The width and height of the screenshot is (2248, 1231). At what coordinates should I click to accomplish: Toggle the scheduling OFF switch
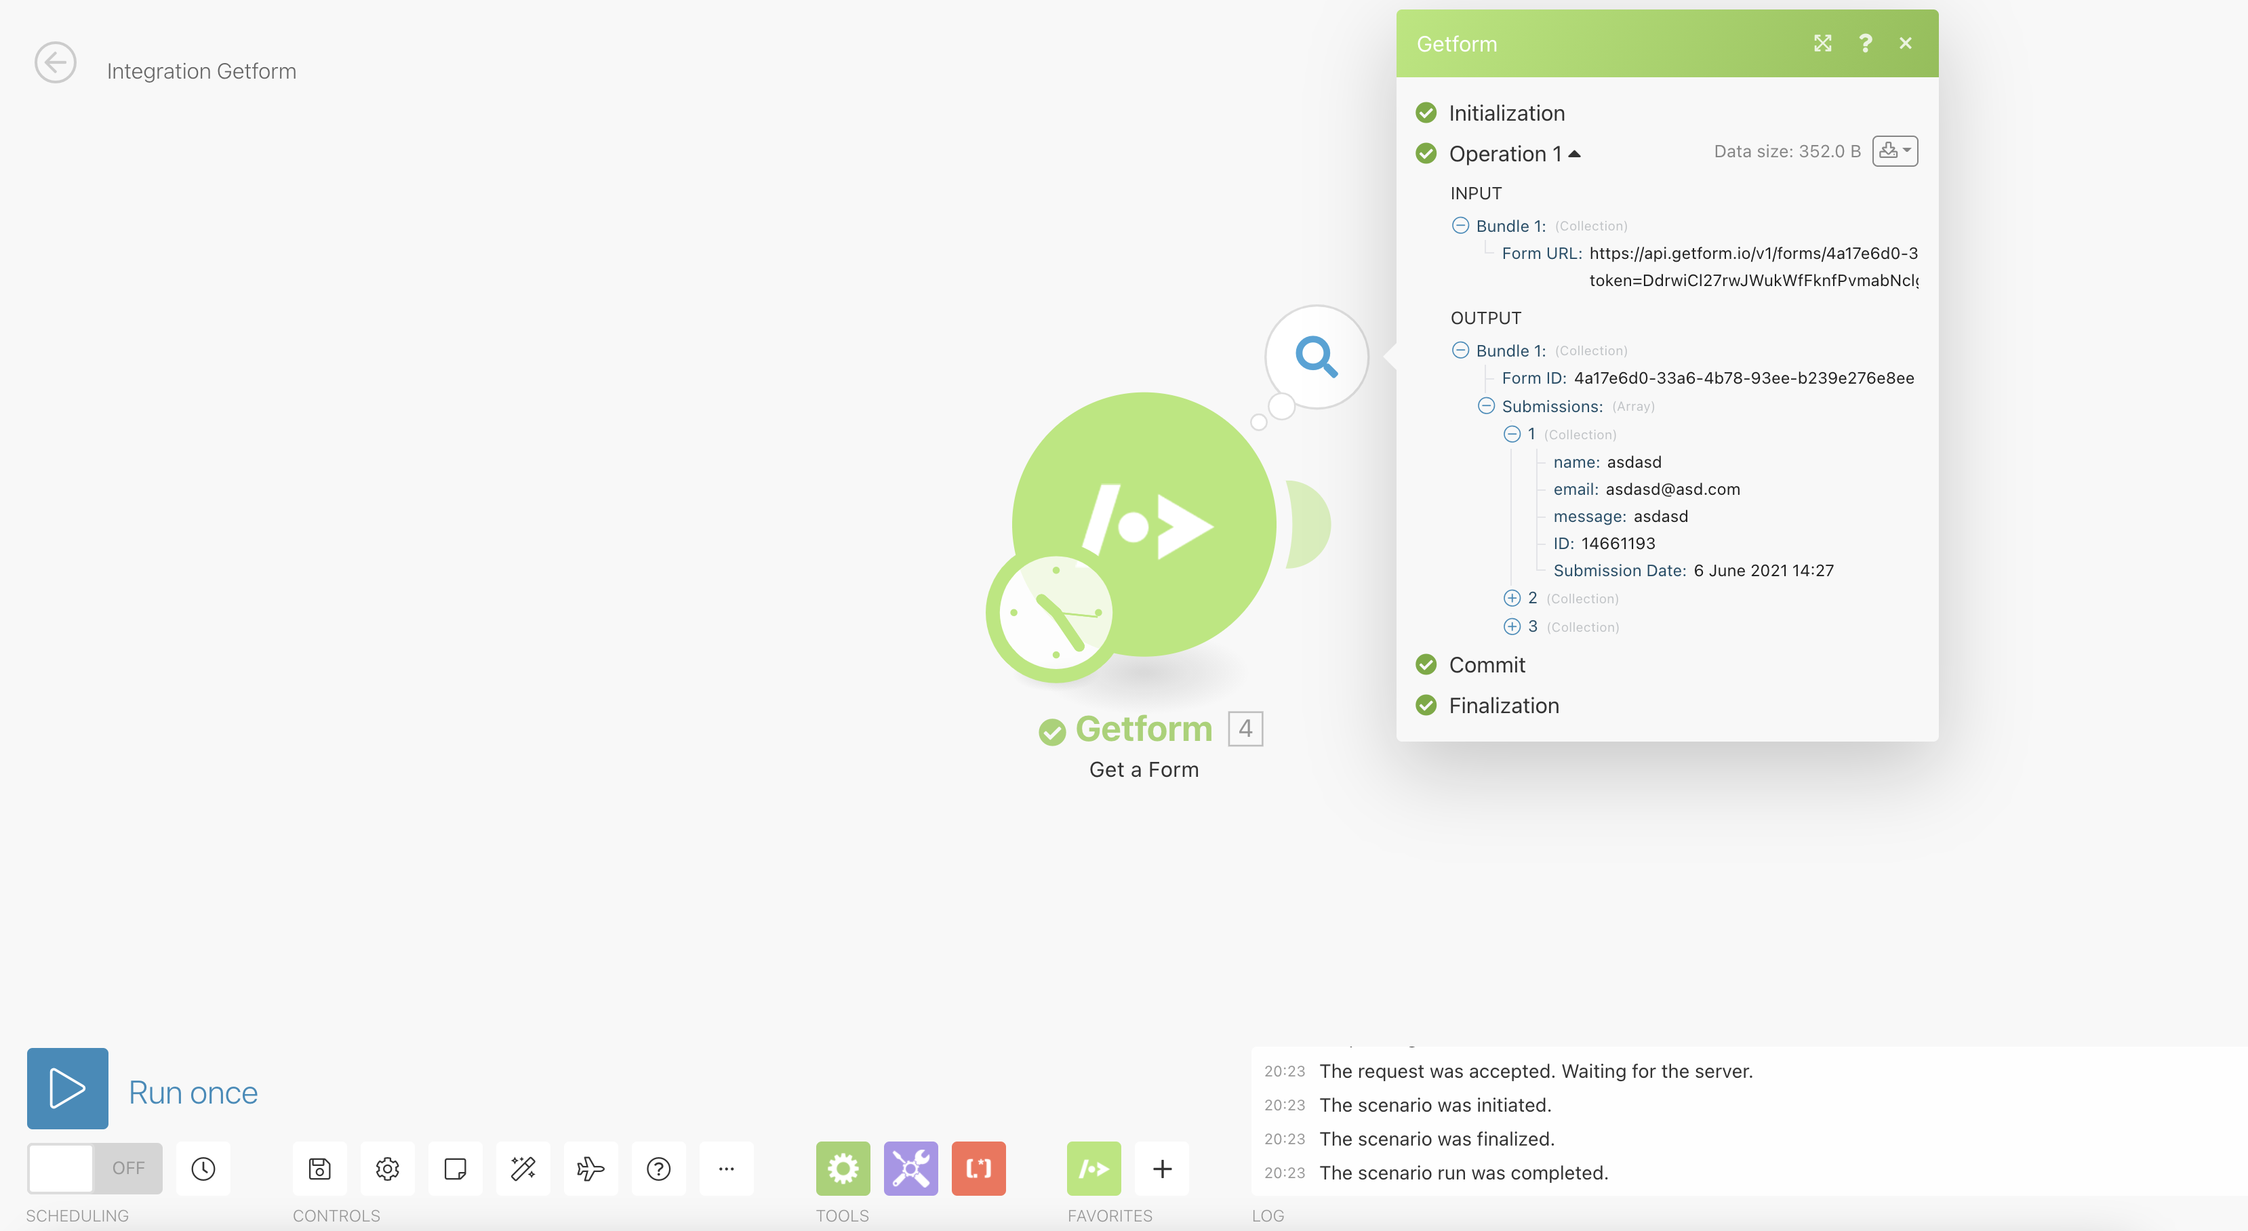94,1167
